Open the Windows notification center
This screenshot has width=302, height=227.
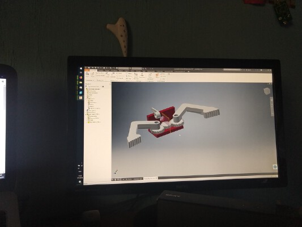80,182
